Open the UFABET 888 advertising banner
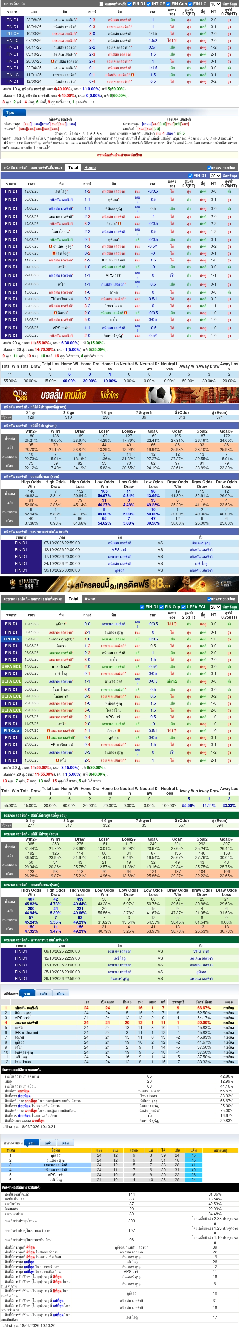Viewport: 239px width, 1333px height. pos(119,584)
